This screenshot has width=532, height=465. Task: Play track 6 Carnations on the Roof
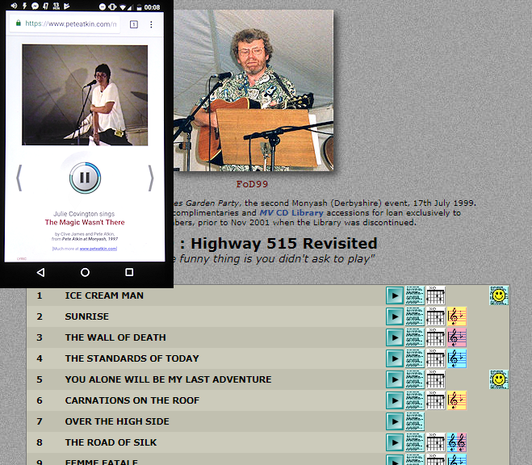395,400
